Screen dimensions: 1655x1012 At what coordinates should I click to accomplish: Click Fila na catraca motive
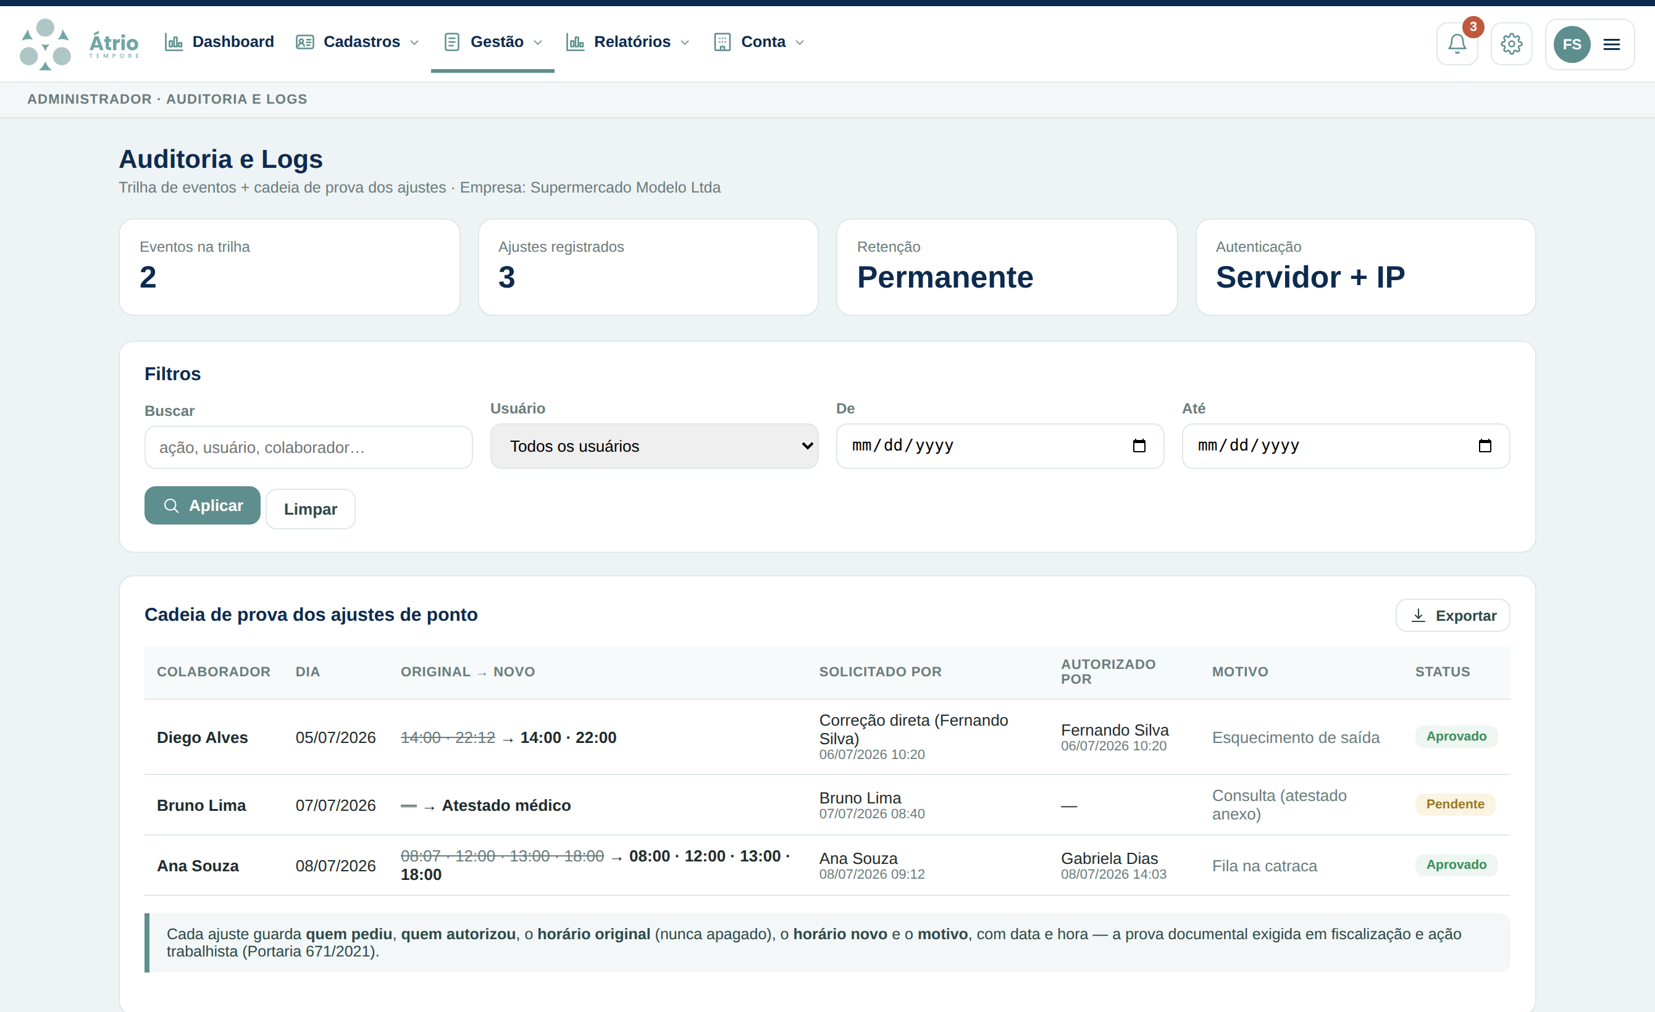pyautogui.click(x=1264, y=866)
